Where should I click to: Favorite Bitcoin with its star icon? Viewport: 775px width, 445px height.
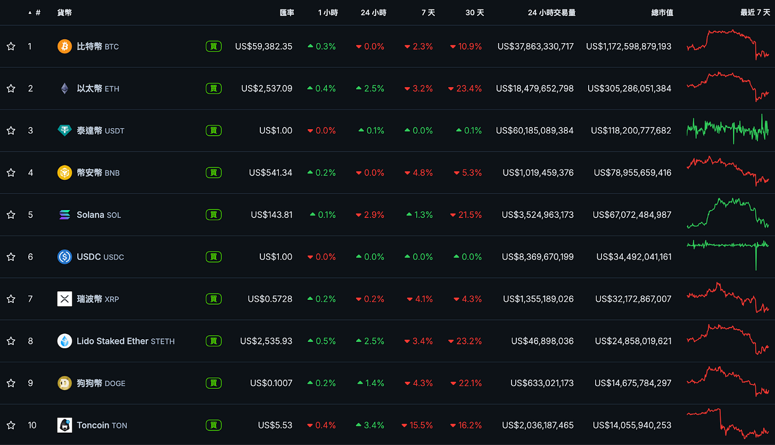click(11, 46)
